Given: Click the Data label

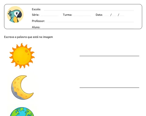Looking at the screenshot, I should click(99, 15).
